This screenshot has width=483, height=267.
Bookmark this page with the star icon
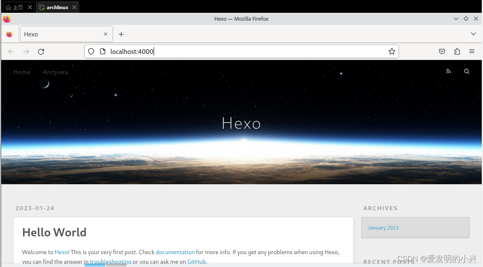click(391, 51)
